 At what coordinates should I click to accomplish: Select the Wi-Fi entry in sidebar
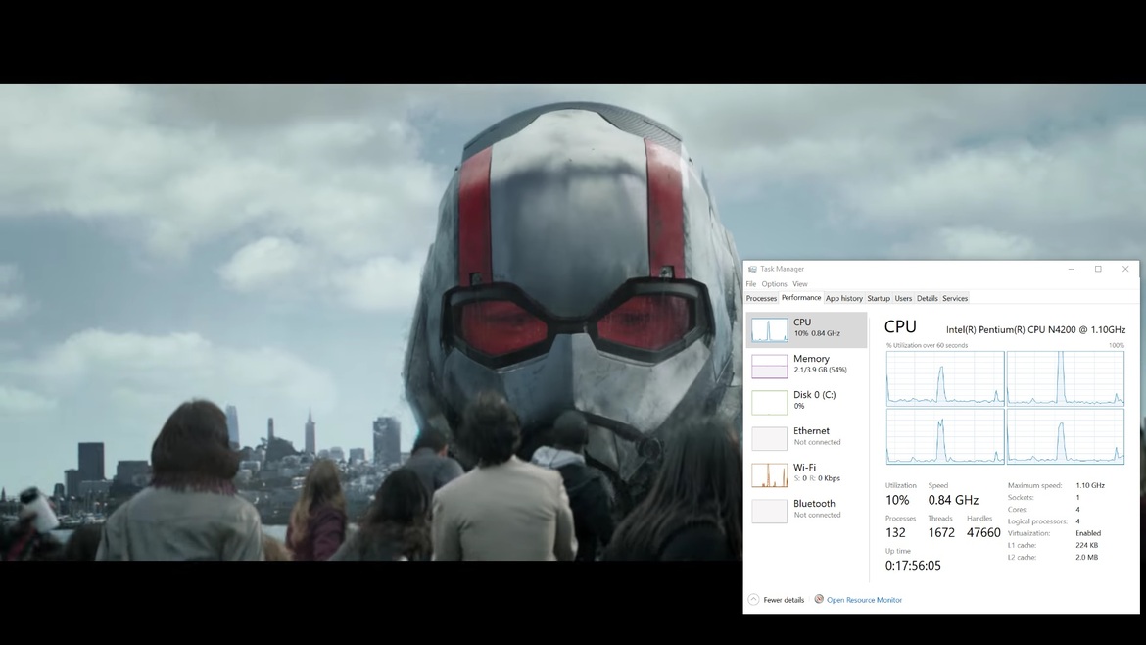(x=806, y=473)
